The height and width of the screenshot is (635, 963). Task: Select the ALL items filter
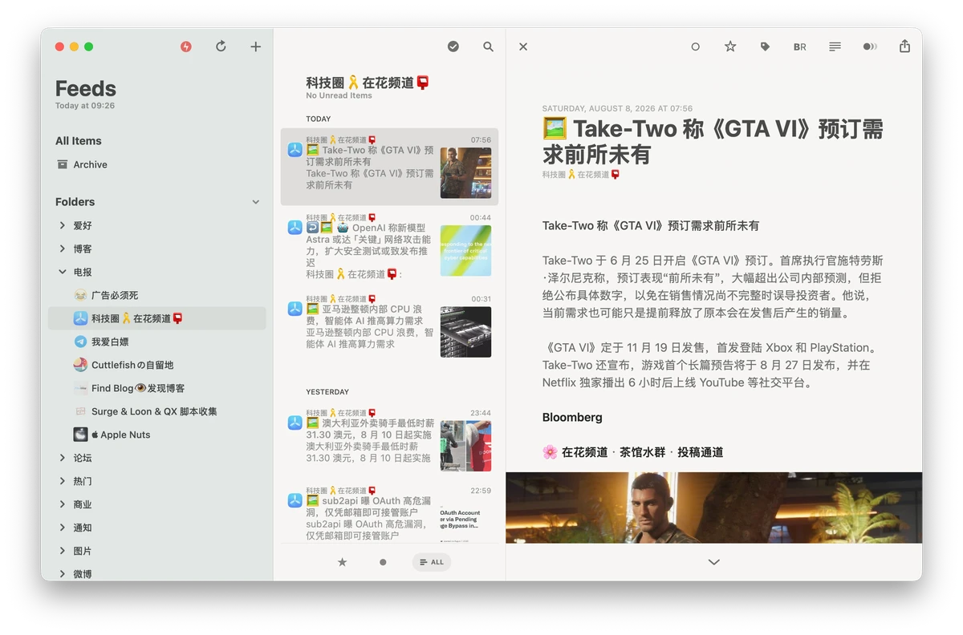(432, 562)
